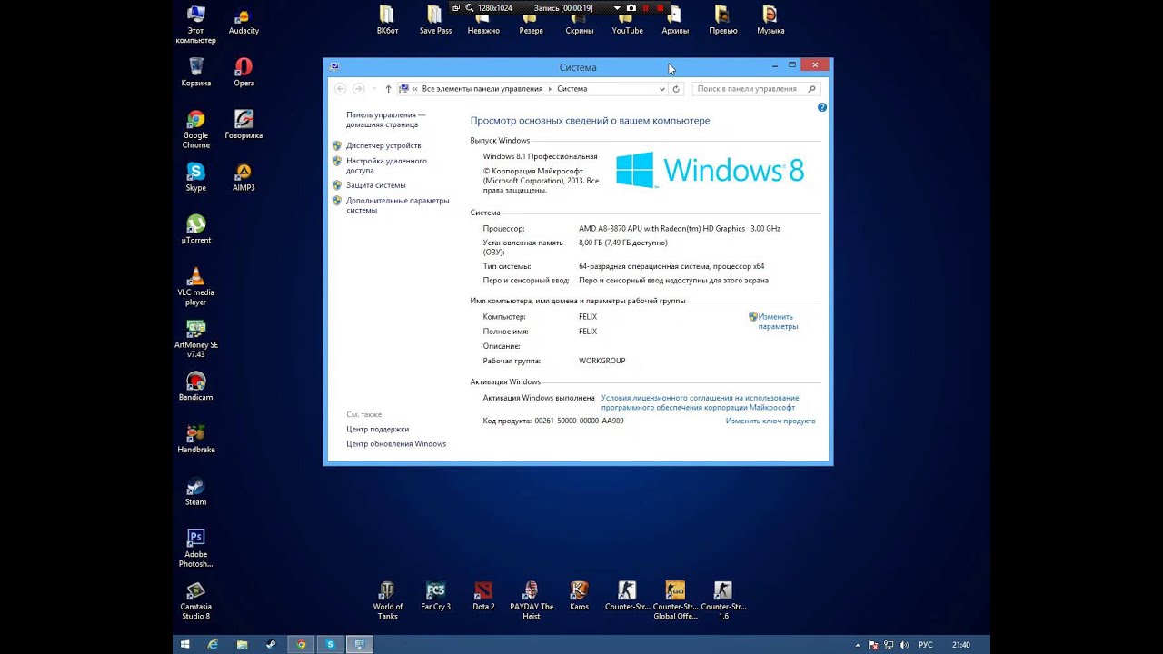This screenshot has width=1163, height=654.
Task: Launch Far Cry 3 shortcut
Action: pyautogui.click(x=435, y=596)
